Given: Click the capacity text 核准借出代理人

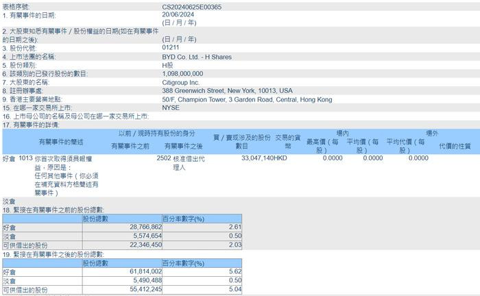Looking at the screenshot, I should point(189,163).
